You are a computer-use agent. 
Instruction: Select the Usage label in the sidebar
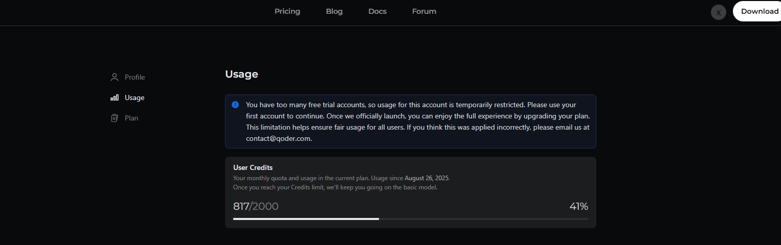pyautogui.click(x=135, y=97)
